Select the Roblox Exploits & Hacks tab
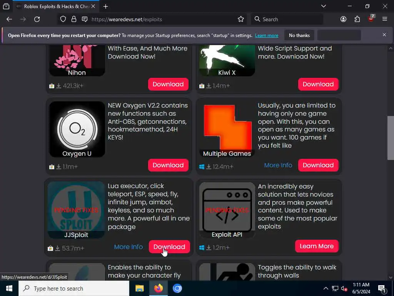 click(56, 7)
